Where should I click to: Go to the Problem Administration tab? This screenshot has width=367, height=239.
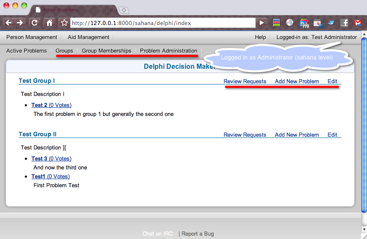[x=168, y=51]
